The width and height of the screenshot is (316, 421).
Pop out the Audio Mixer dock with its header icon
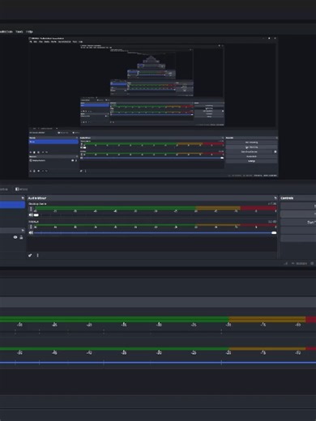coord(275,198)
